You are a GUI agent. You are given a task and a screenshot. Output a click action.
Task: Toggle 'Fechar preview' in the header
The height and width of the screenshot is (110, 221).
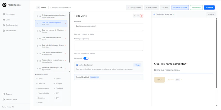pos(180,7)
